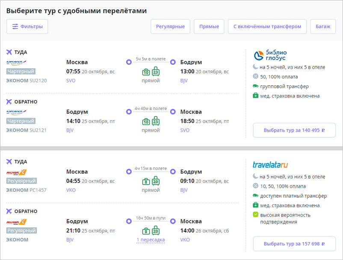Click the Travelata.ru operator logo

(270, 165)
